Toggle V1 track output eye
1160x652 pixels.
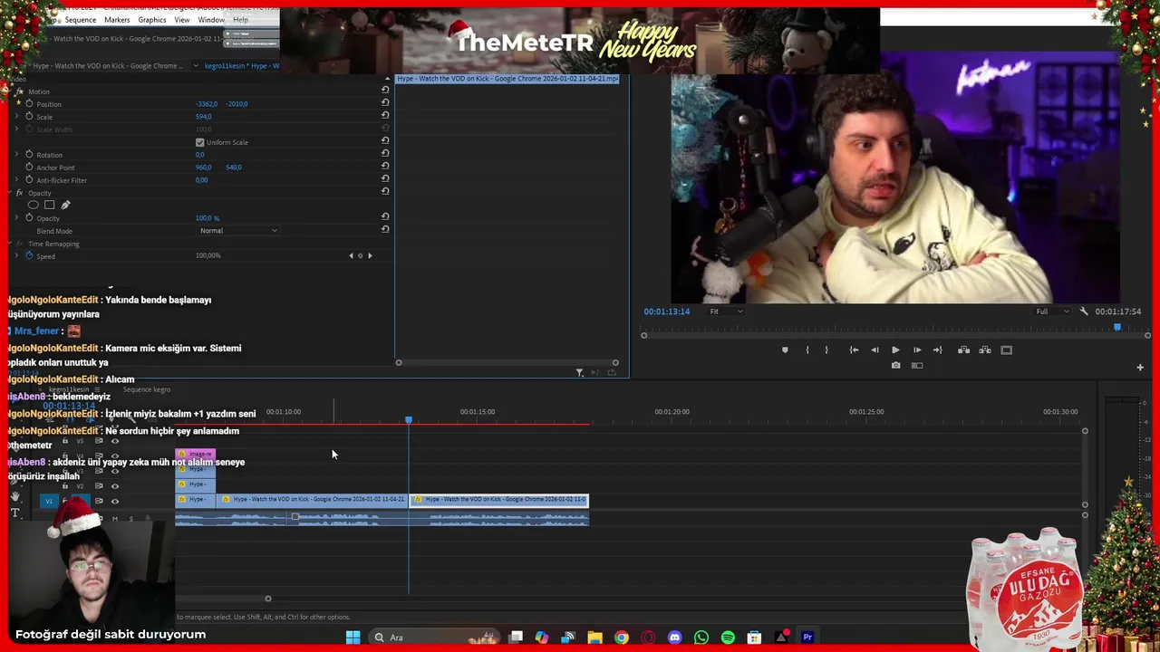(x=114, y=501)
